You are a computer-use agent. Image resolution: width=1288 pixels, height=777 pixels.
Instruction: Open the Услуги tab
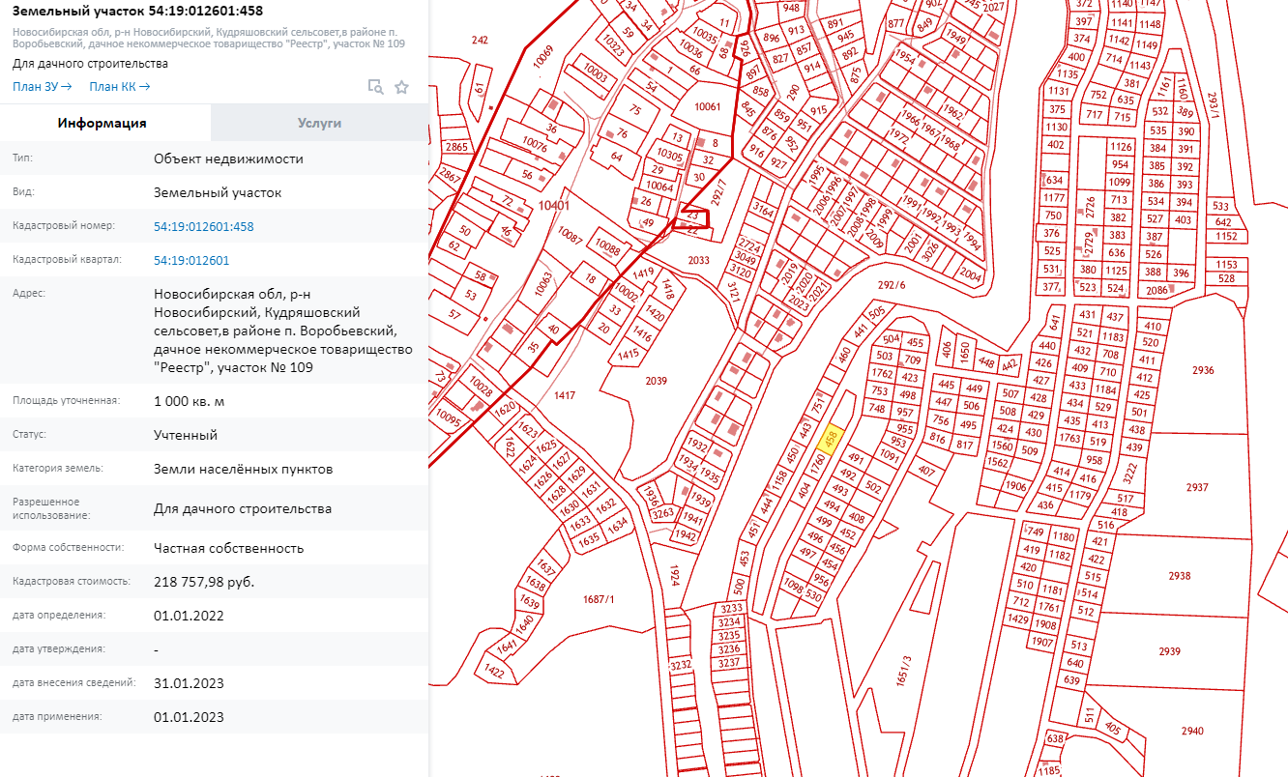[318, 123]
